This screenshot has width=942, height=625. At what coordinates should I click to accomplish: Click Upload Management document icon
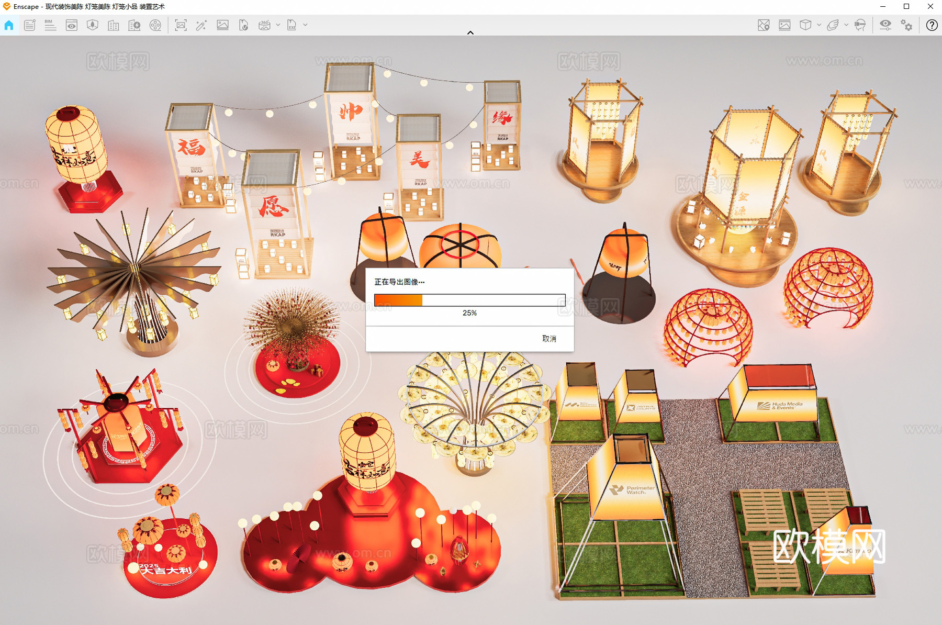click(243, 25)
